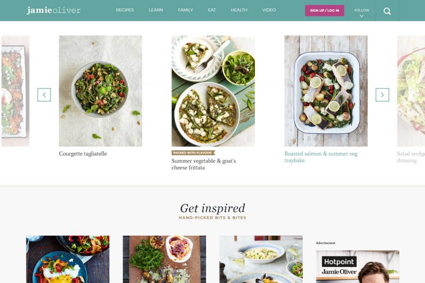Open the Eat menu item
The width and height of the screenshot is (425, 283).
(211, 10)
